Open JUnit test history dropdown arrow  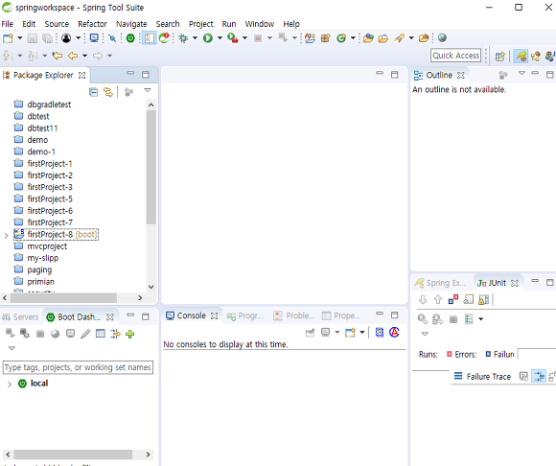[x=481, y=319]
